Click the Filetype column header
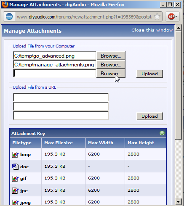This screenshot has width=184, height=206. [26, 143]
